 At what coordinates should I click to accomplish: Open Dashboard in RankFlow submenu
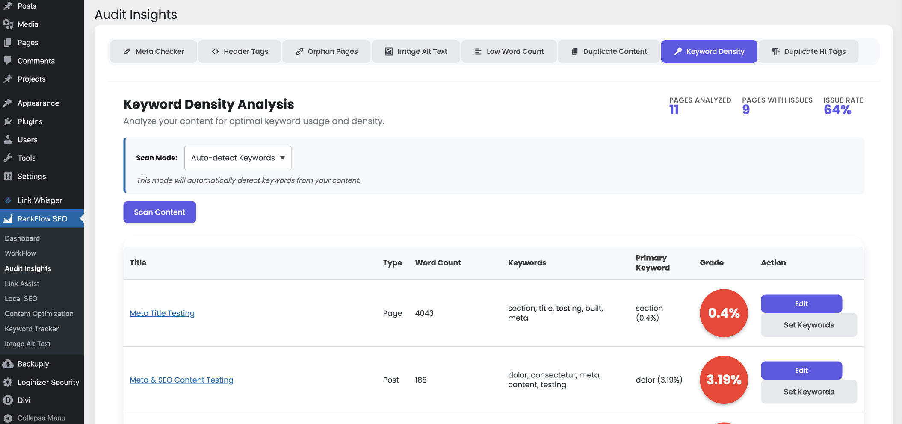point(22,238)
